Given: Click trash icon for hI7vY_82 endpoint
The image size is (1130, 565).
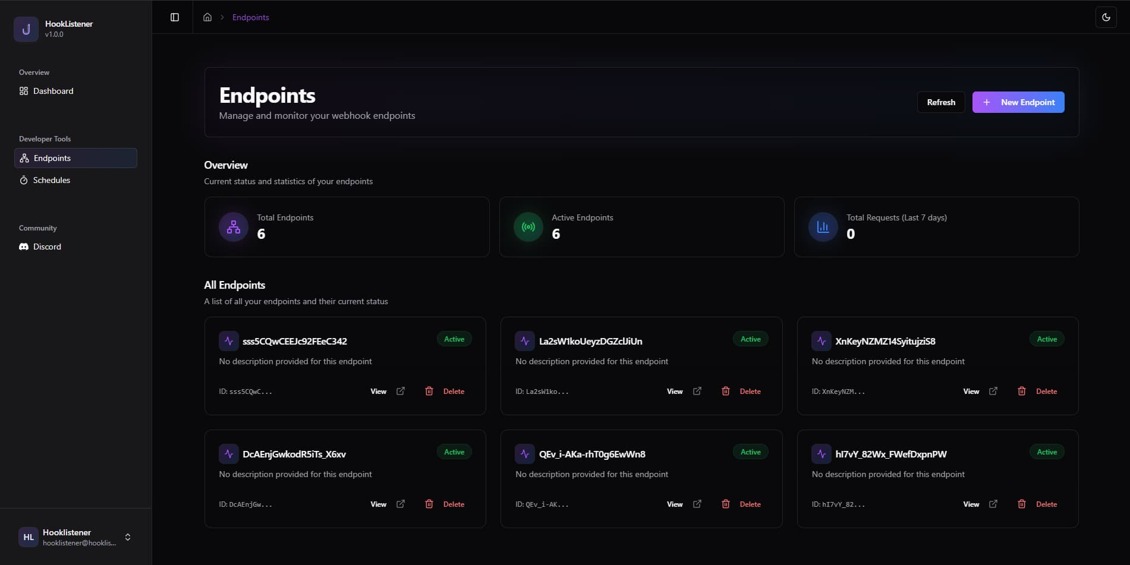Looking at the screenshot, I should [1022, 504].
